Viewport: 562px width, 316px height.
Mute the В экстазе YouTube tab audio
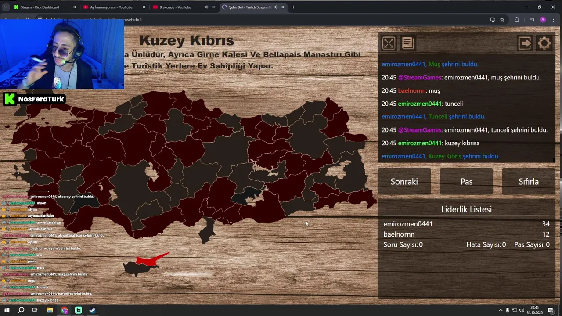(206, 7)
